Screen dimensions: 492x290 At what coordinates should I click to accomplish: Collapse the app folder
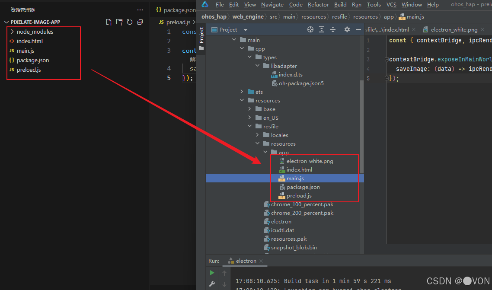pos(265,152)
